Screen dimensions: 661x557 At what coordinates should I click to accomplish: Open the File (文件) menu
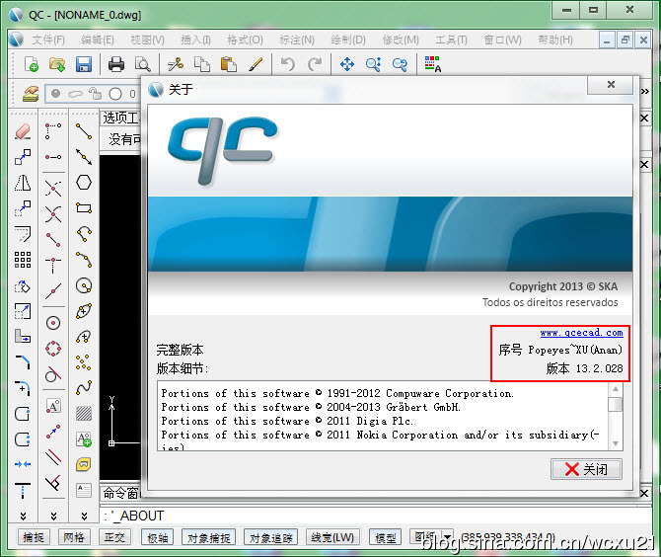[x=48, y=40]
